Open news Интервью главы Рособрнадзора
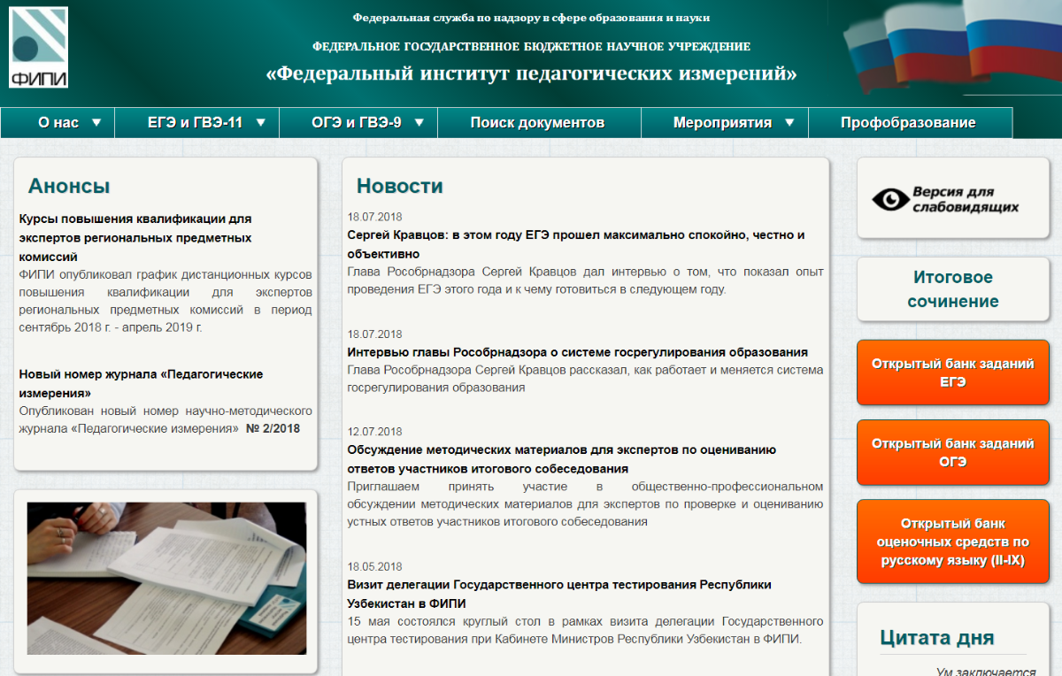Viewport: 1062px width, 676px height. (x=578, y=352)
